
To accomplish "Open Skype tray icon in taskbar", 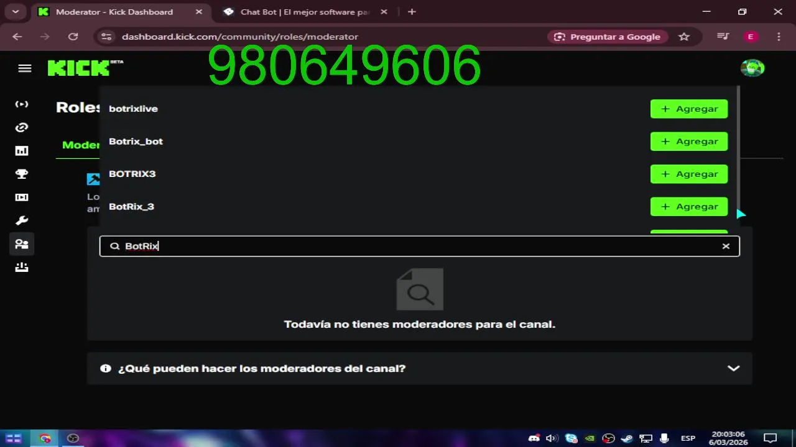I will 571,438.
